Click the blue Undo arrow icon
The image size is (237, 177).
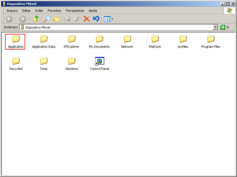[96, 19]
